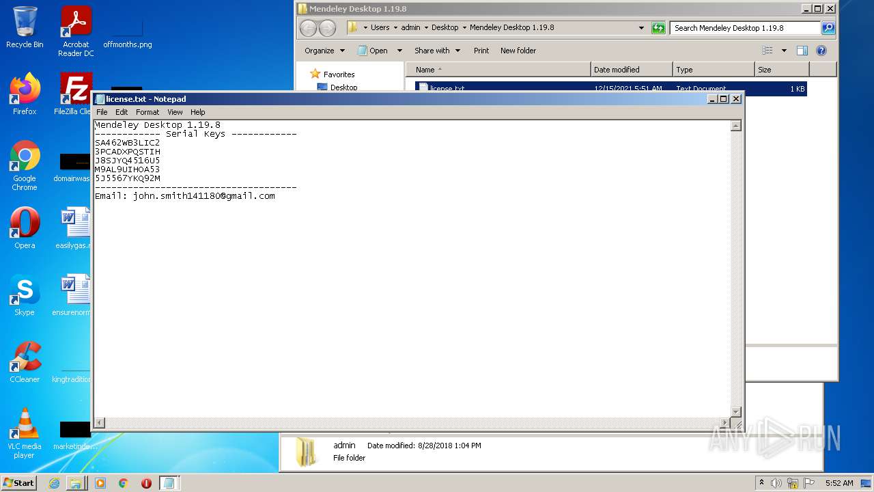
Task: Click Change your view icon
Action: pos(767,51)
